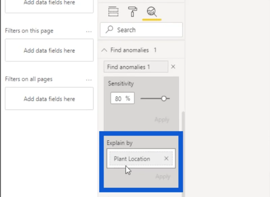The image size is (270, 197).
Task: Click Apply under the Sensitivity slider
Action: (x=162, y=120)
